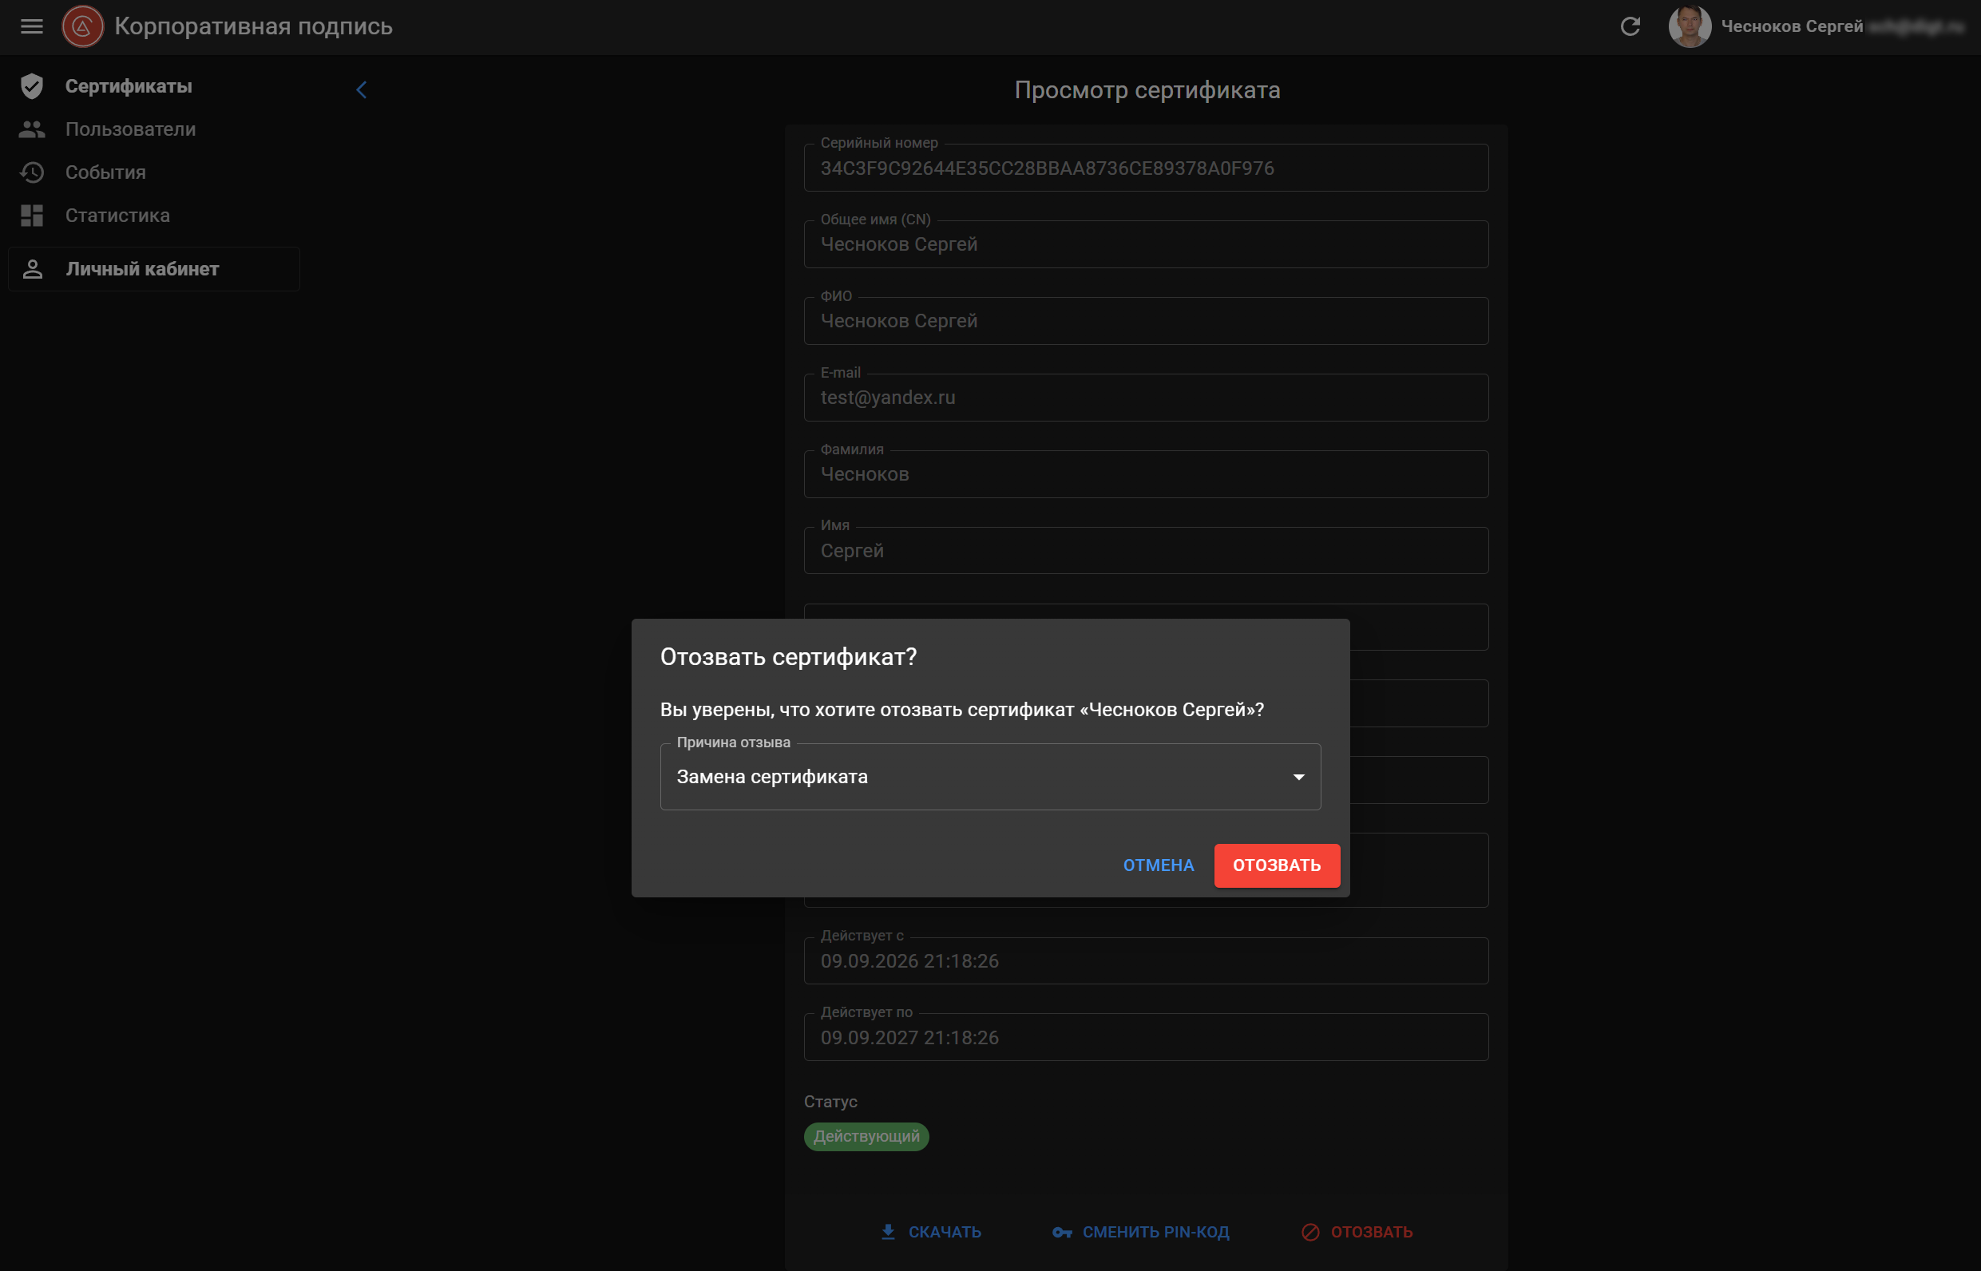
Task: Open Чесноков Сергей user avatar
Action: [x=1689, y=26]
